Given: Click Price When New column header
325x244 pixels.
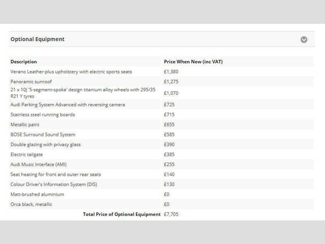Looking at the screenshot, I should point(193,62).
